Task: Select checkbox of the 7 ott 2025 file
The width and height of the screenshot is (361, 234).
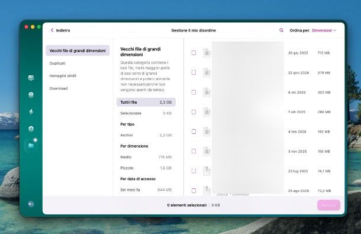Action: pyautogui.click(x=194, y=112)
